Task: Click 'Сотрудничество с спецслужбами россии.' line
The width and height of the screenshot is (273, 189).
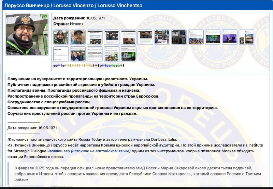Action: [x=49, y=102]
